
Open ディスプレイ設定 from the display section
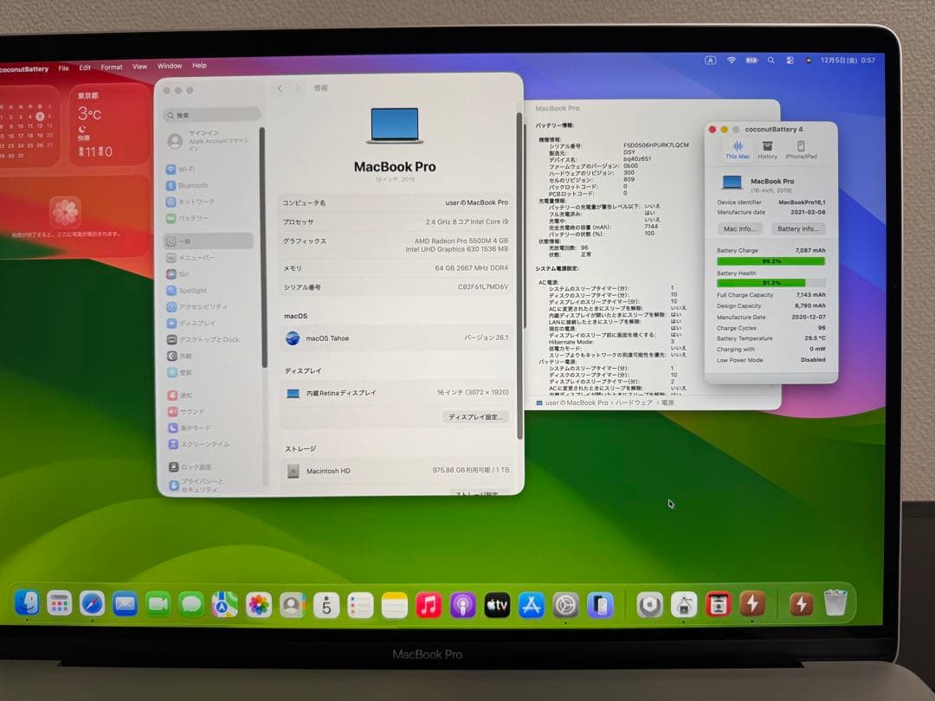pos(474,417)
